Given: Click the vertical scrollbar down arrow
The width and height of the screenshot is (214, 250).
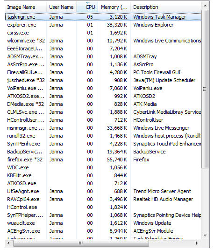Looking at the screenshot, I should 205,236.
